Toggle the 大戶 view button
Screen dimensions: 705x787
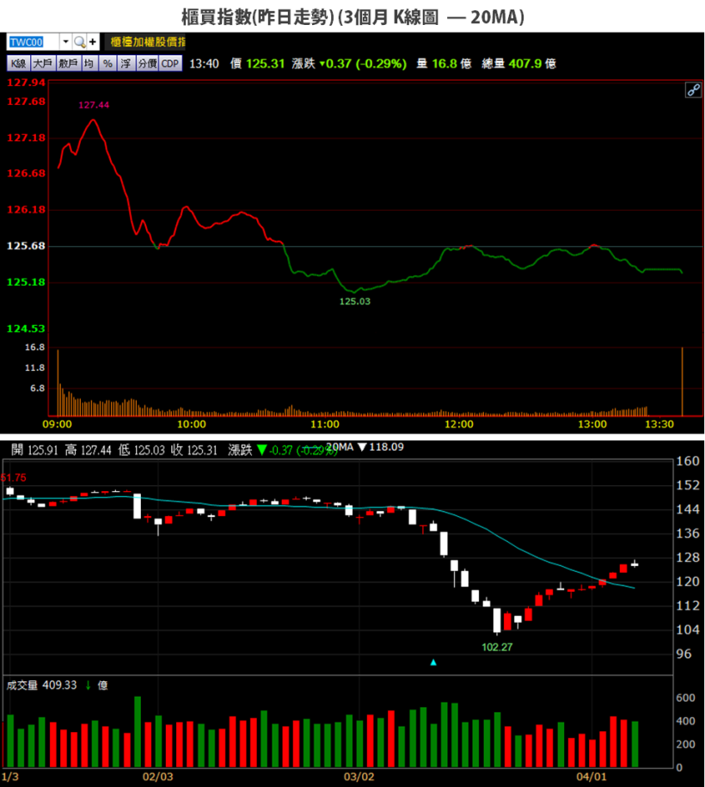click(43, 64)
